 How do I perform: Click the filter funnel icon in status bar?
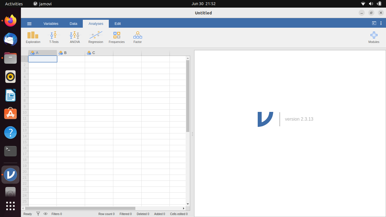[x=38, y=214]
